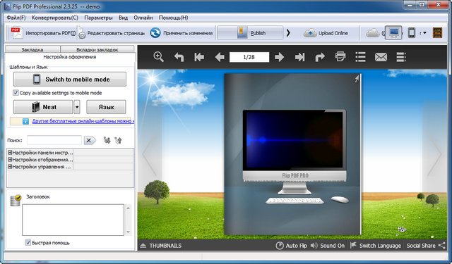Go to next page arrow
The width and height of the screenshot is (452, 264).
point(279,57)
